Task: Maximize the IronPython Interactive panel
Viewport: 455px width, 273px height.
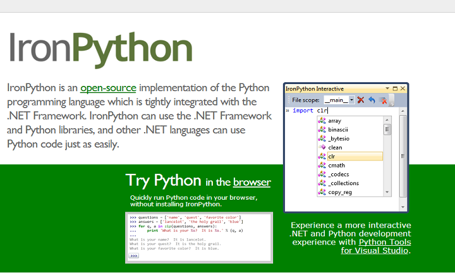Action: coord(395,88)
